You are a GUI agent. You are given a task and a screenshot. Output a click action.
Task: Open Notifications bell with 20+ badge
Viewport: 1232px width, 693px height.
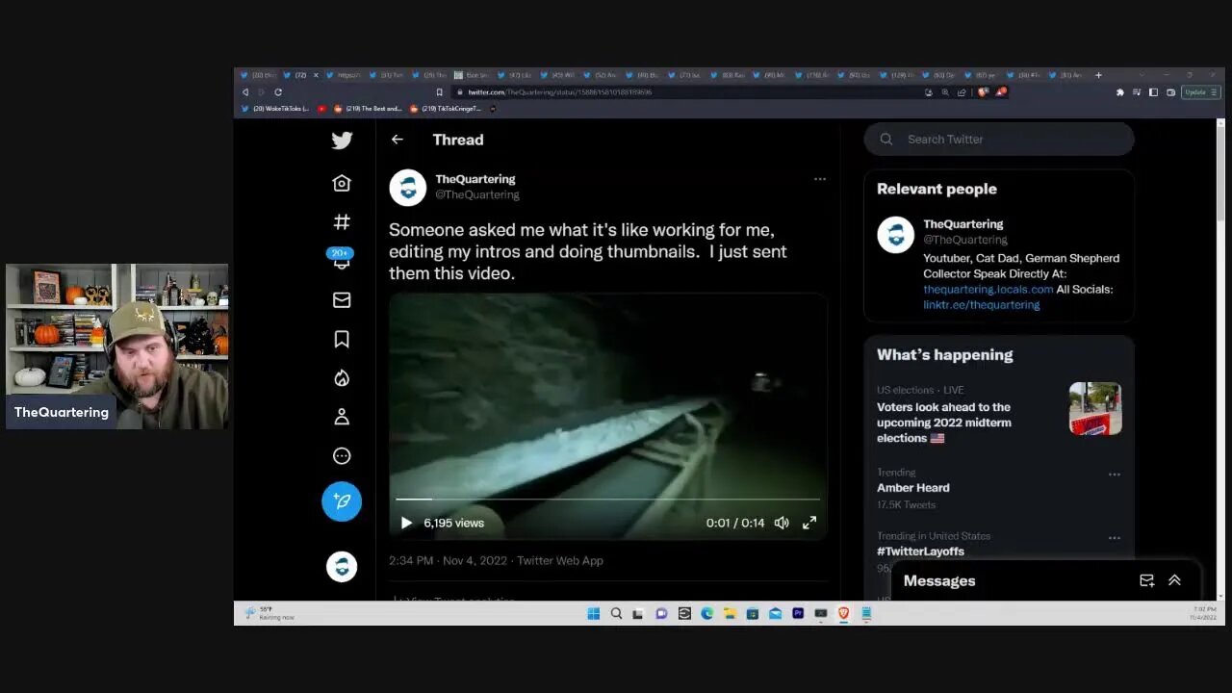click(341, 259)
